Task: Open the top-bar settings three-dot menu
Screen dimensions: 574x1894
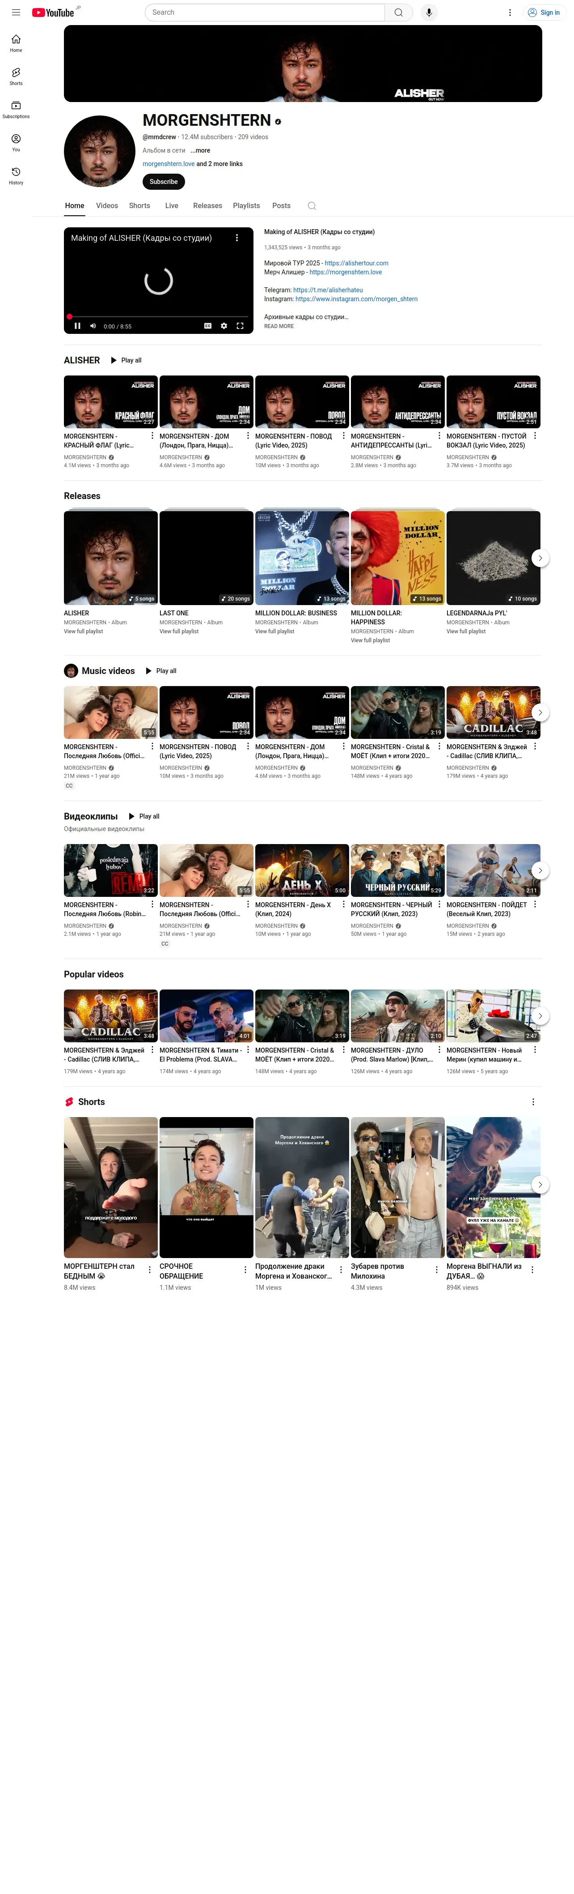Action: 510,13
